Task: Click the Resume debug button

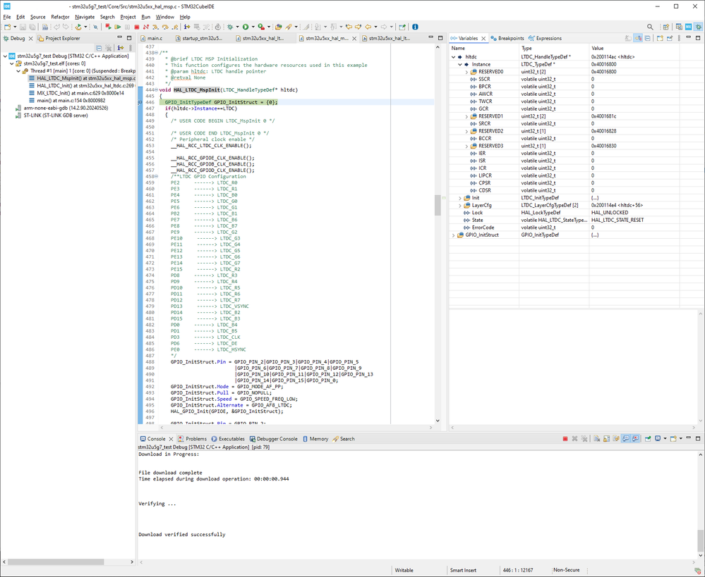Action: 117,27
